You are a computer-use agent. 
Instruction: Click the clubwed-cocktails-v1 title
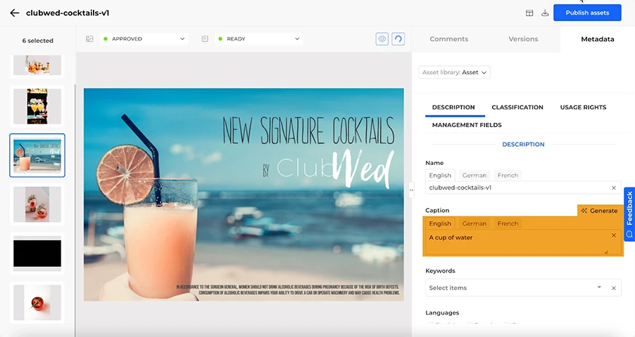coord(68,13)
